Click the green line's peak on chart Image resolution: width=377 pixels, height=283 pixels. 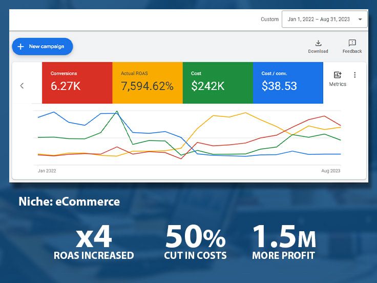[117, 111]
